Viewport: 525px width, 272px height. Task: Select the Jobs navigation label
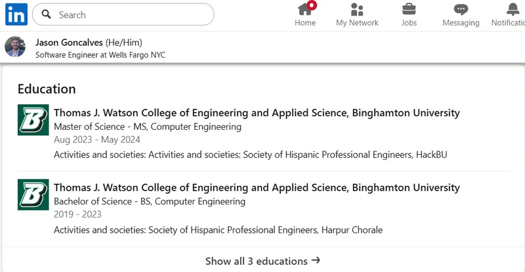pyautogui.click(x=409, y=23)
